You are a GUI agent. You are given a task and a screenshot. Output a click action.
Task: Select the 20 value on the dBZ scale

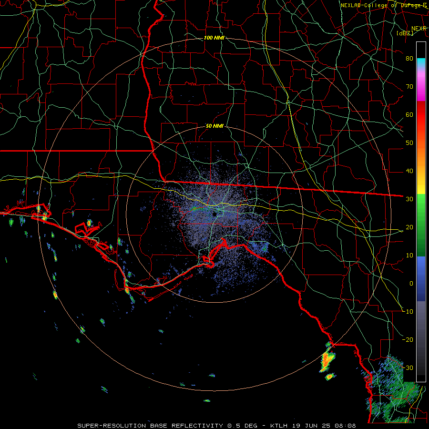(409, 227)
